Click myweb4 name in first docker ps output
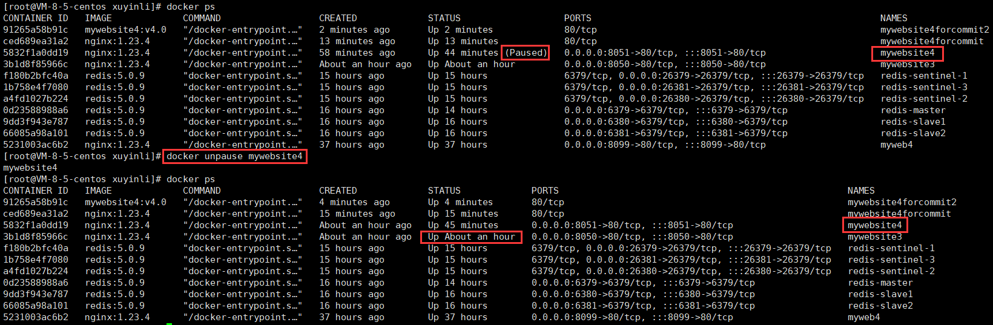 pyautogui.click(x=897, y=145)
